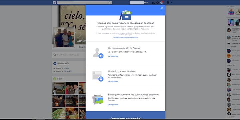
Task: Click the muted person icon
Action: tap(98, 53)
